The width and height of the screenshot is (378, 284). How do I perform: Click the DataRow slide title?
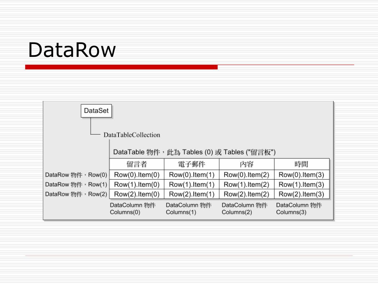pyautogui.click(x=72, y=50)
